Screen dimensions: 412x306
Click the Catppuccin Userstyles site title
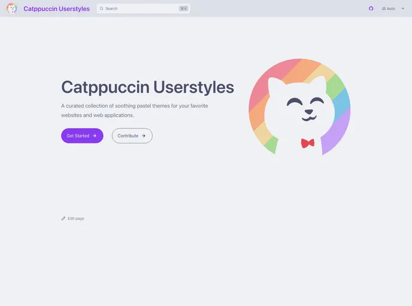point(56,8)
